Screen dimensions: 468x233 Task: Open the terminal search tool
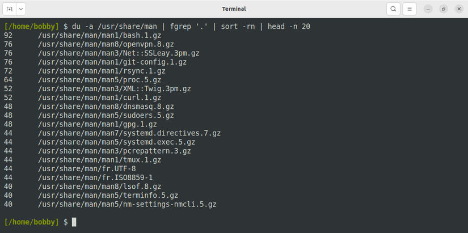[393, 9]
